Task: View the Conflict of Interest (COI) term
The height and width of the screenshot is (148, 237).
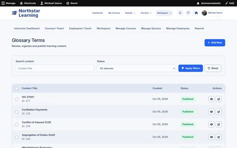Action: click(x=211, y=124)
